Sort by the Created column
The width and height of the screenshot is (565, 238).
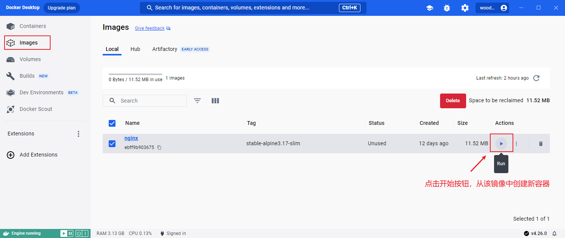click(429, 123)
